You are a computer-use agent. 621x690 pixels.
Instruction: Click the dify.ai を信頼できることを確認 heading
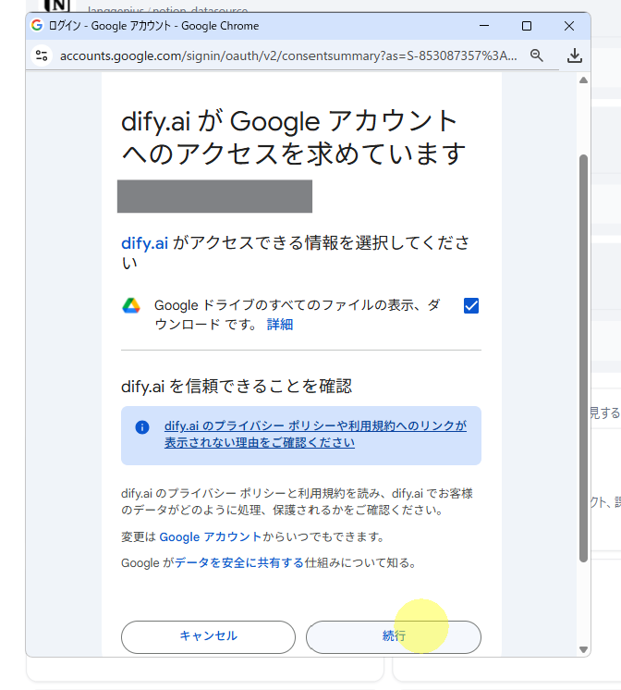pos(237,387)
